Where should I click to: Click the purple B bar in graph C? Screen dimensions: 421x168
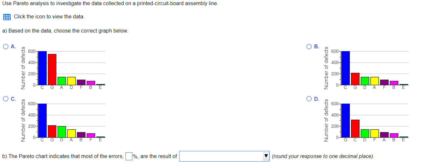click(81, 135)
